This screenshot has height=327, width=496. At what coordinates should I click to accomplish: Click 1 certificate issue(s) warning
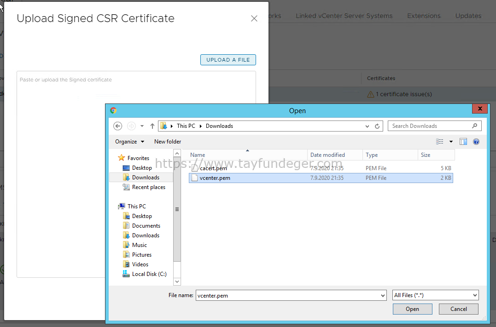(x=400, y=94)
